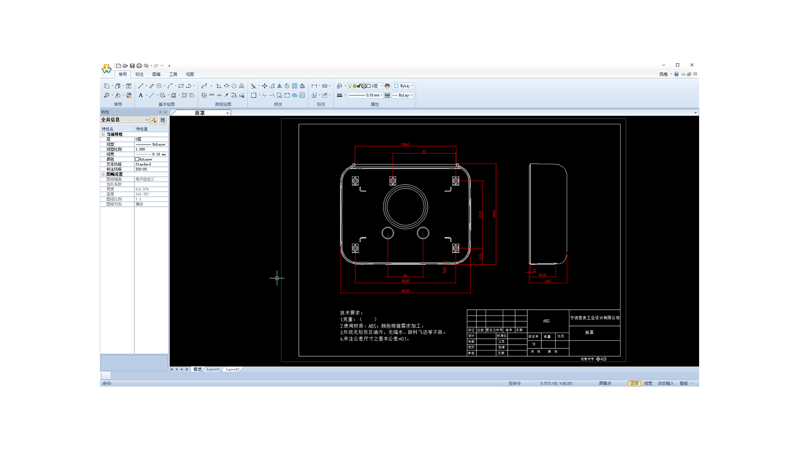Viewport: 799px width, 449px height.
Task: Switch to the 常用 ribbon tab
Action: [x=122, y=74]
